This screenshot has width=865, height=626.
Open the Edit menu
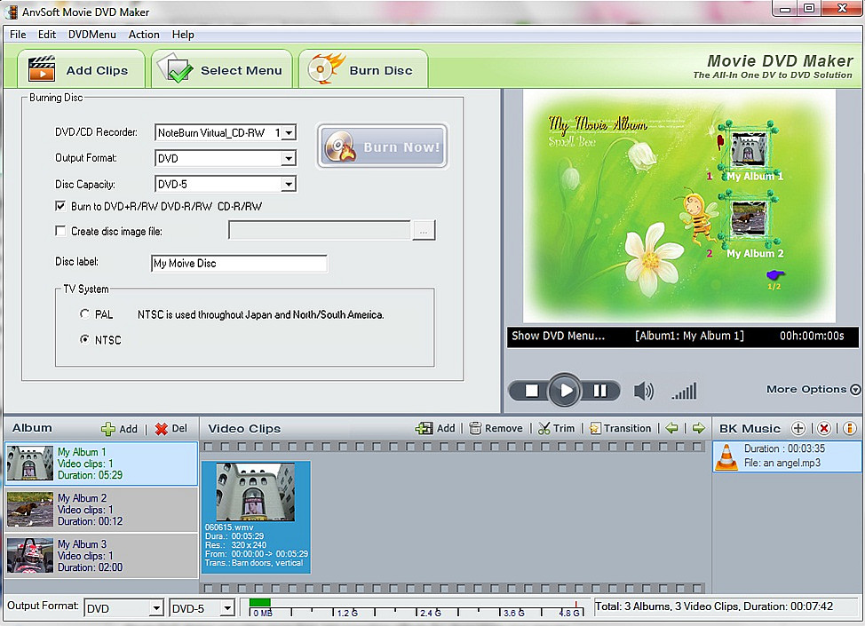click(47, 35)
